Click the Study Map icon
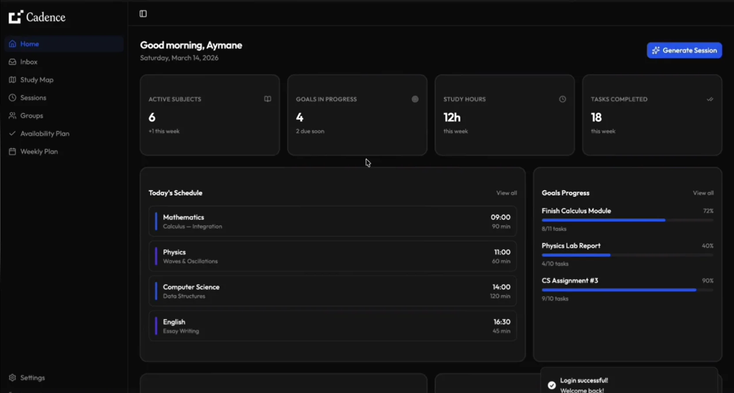734x393 pixels. click(x=12, y=80)
